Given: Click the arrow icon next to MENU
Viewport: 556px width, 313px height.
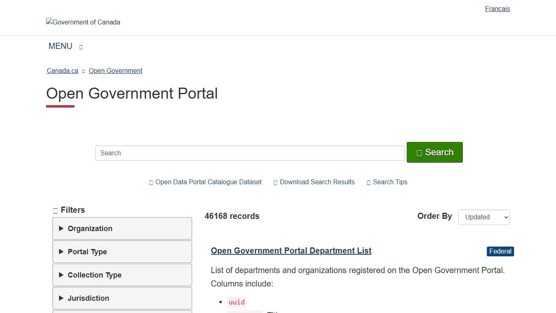Looking at the screenshot, I should tap(81, 47).
